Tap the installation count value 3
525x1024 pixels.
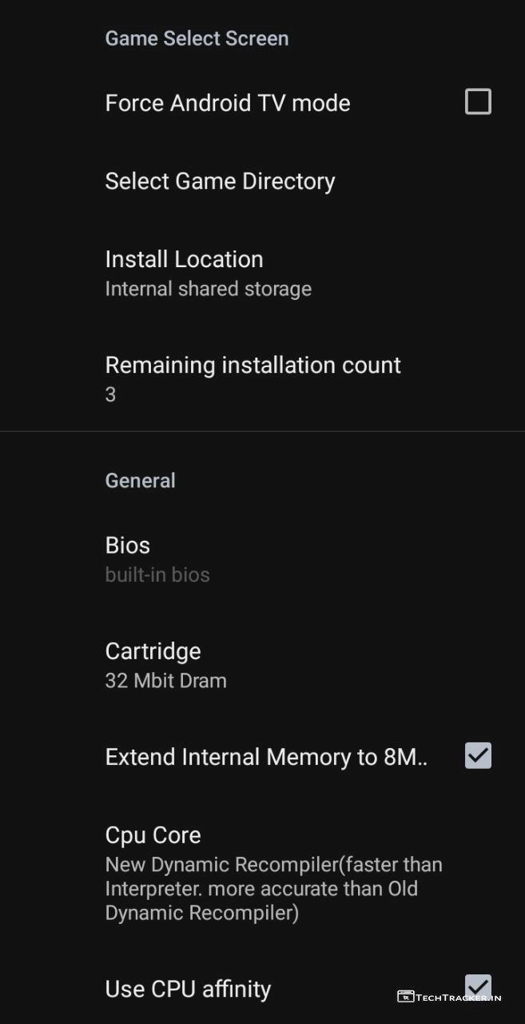tap(110, 394)
